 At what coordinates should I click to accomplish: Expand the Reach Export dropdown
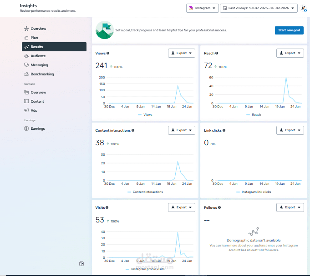pyautogui.click(x=290, y=53)
